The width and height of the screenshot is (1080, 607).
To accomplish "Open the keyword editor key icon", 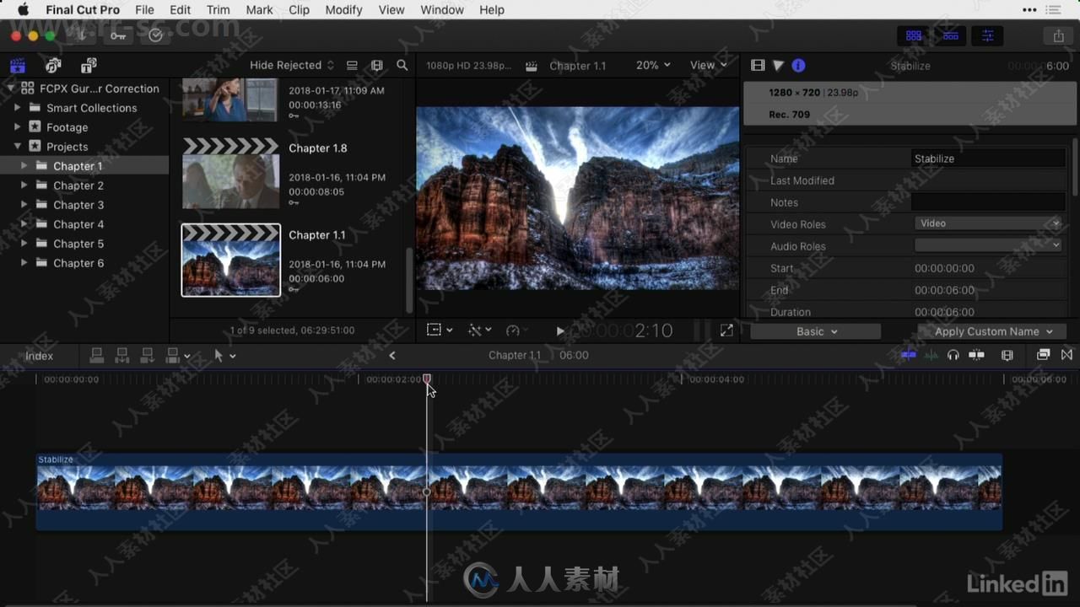I will pyautogui.click(x=118, y=35).
